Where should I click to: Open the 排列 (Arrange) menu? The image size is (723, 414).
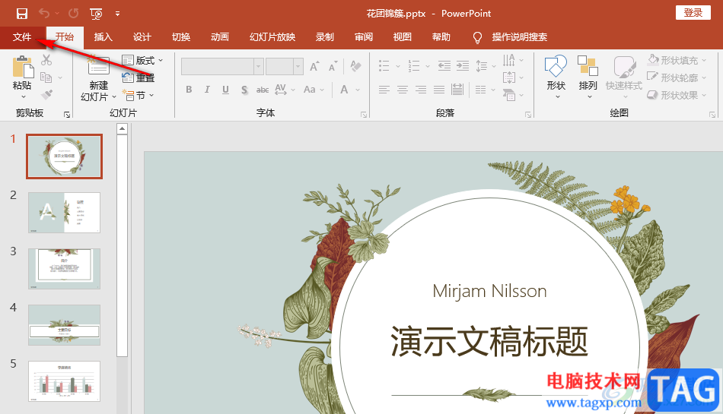(x=588, y=77)
